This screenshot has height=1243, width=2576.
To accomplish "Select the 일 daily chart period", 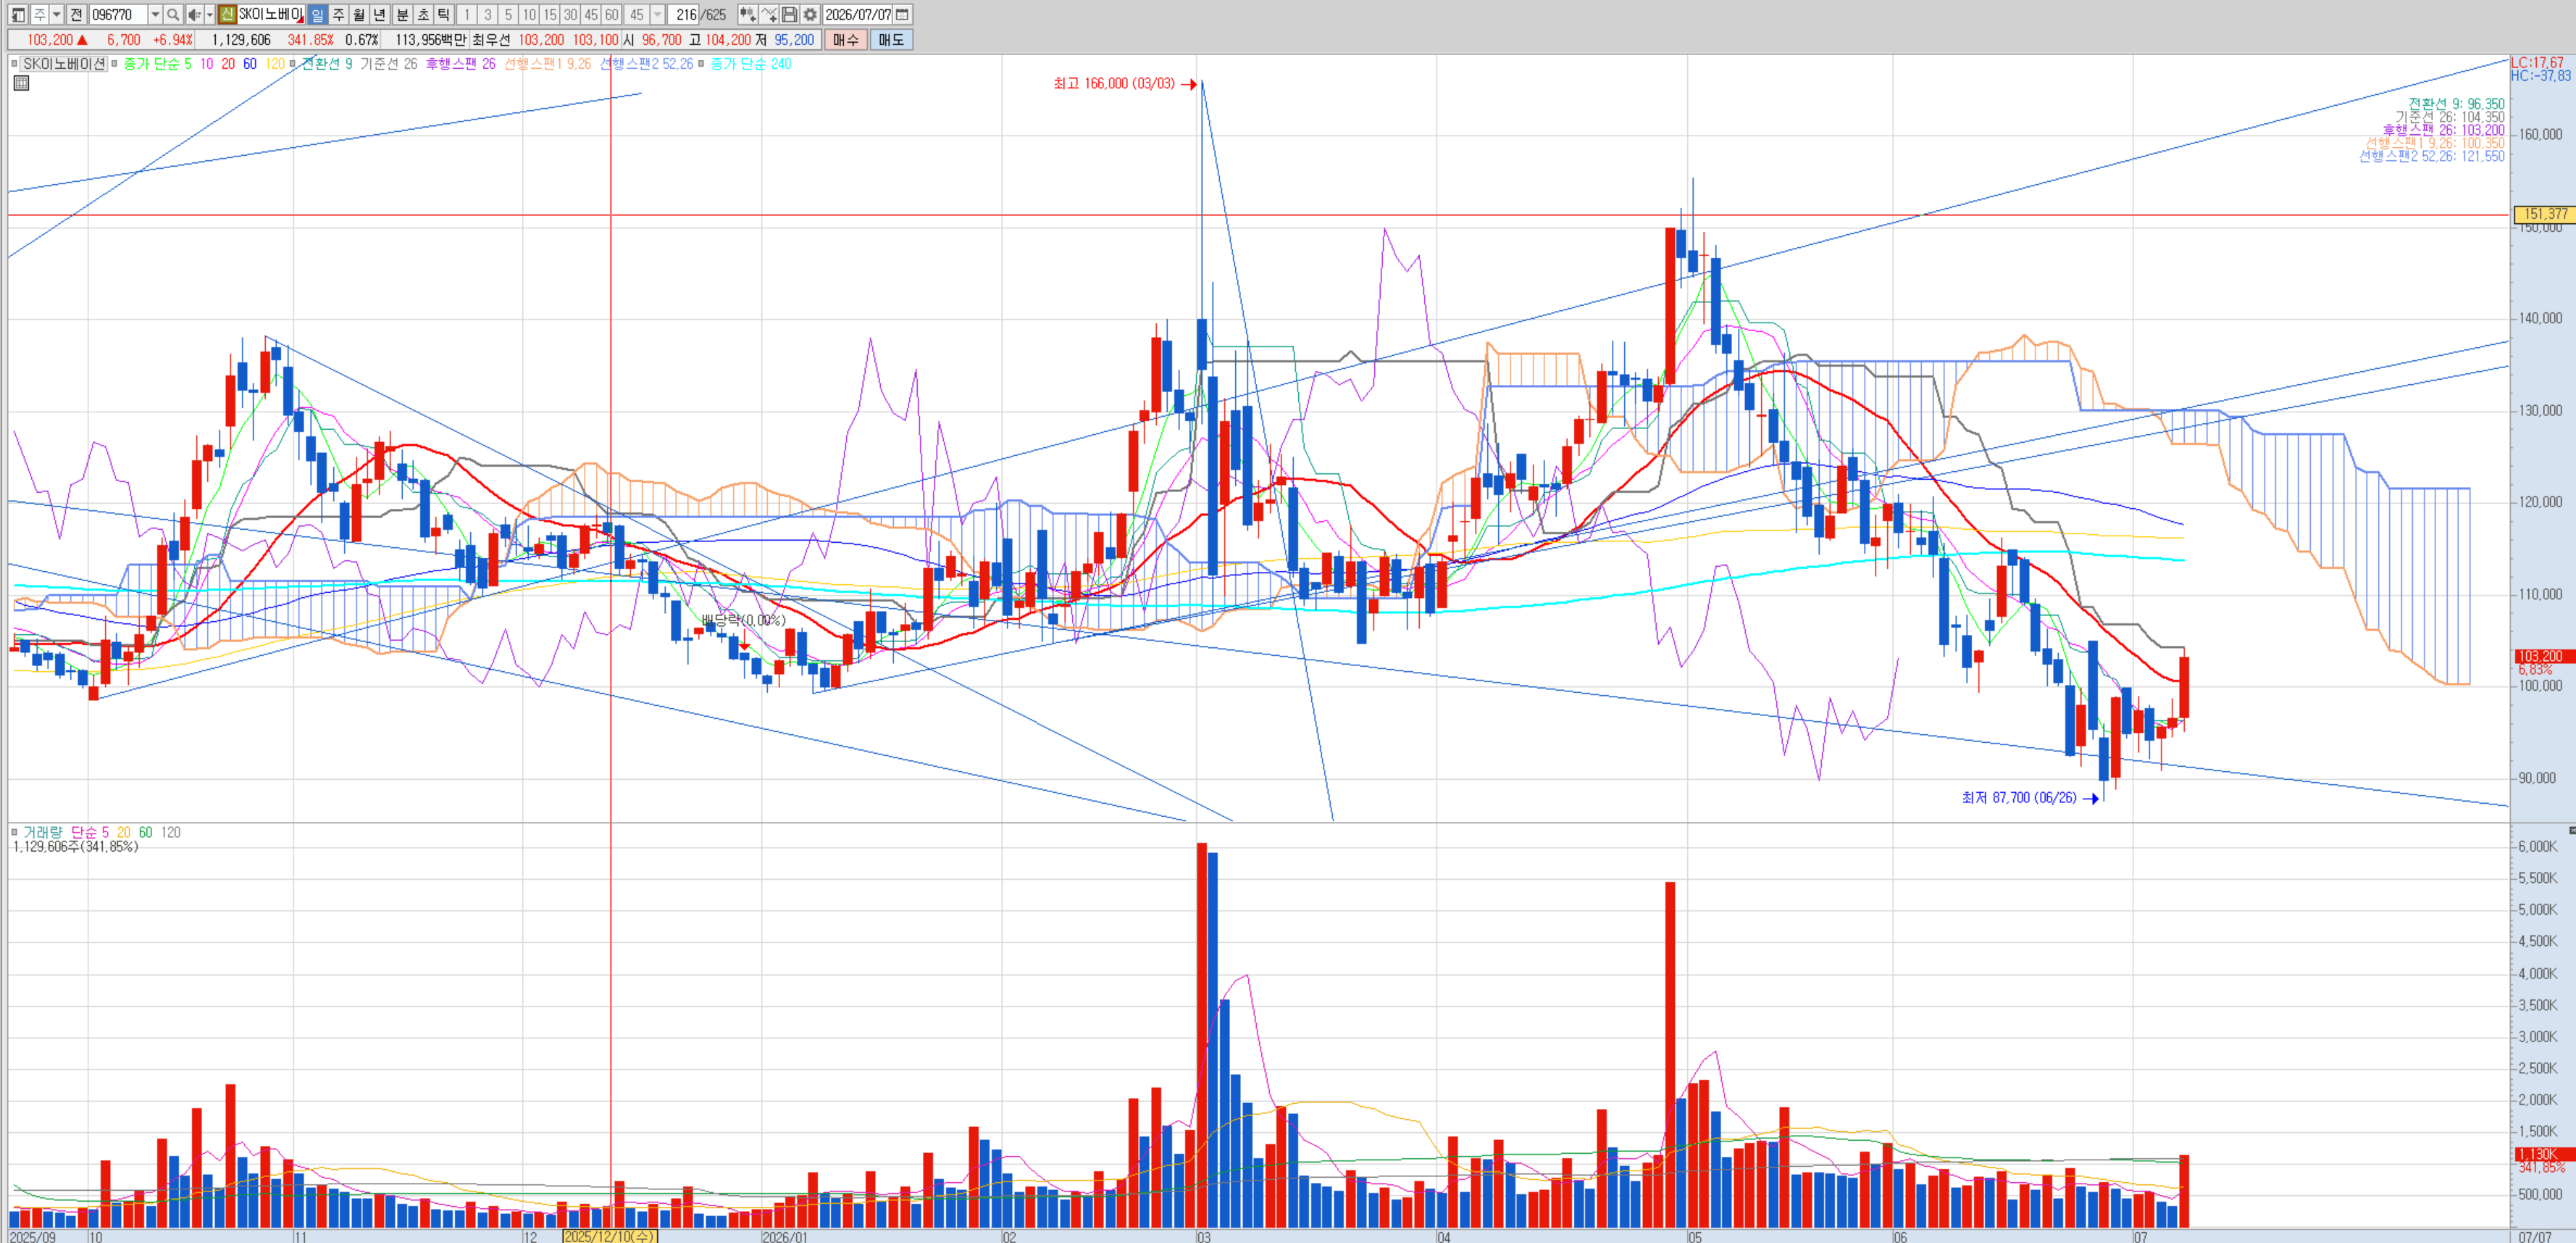I will (x=317, y=14).
